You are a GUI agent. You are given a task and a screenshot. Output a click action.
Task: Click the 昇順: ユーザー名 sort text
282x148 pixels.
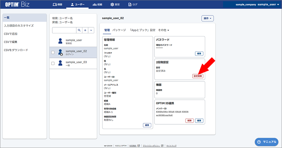(63, 22)
